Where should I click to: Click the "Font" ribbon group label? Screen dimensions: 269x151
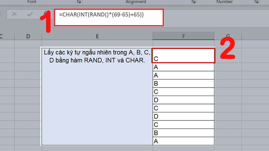pos(32,2)
